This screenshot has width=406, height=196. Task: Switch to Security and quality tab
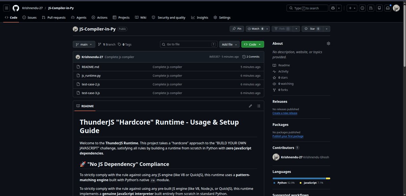[x=168, y=18]
